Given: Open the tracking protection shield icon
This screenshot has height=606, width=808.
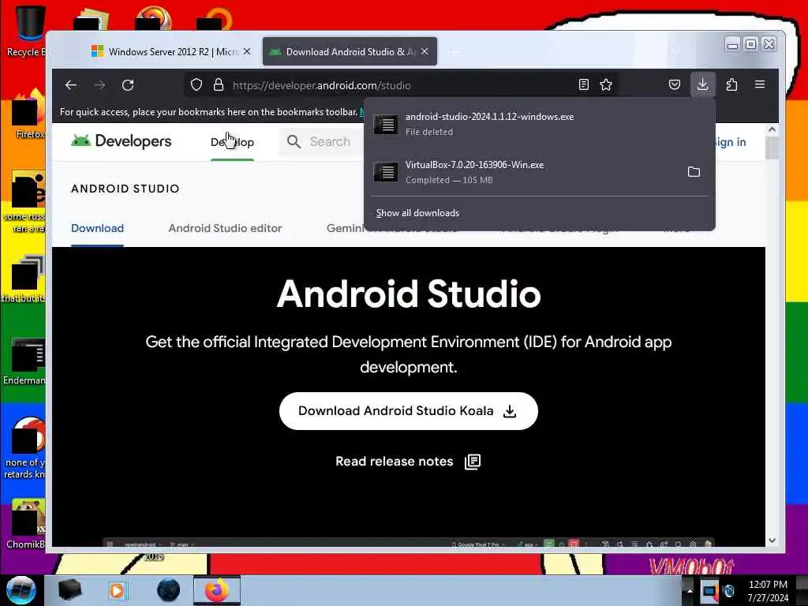Looking at the screenshot, I should click(196, 85).
